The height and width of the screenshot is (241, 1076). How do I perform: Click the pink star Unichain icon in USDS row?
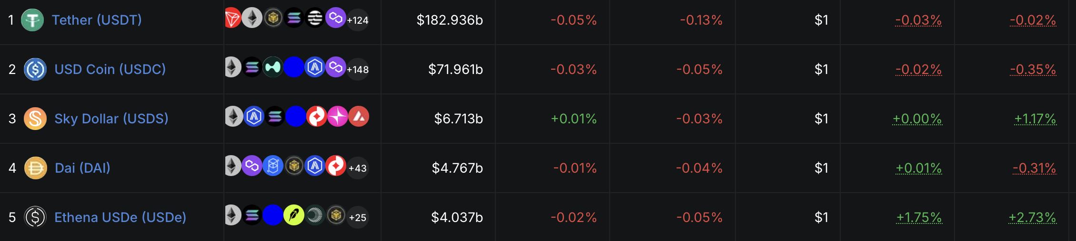[x=338, y=117]
